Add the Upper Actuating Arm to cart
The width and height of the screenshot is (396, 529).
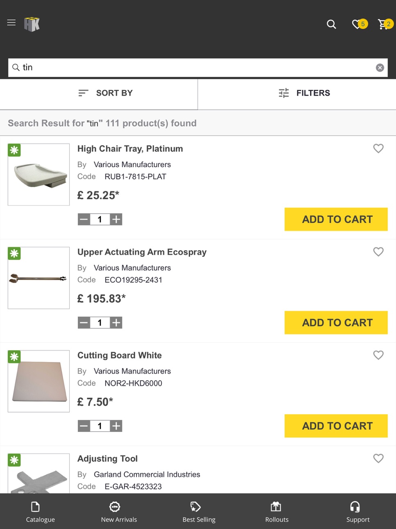coord(336,322)
